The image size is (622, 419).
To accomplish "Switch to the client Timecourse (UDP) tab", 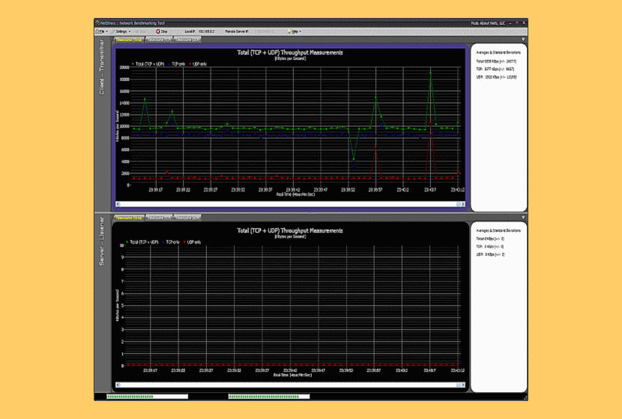I will 187,40.
